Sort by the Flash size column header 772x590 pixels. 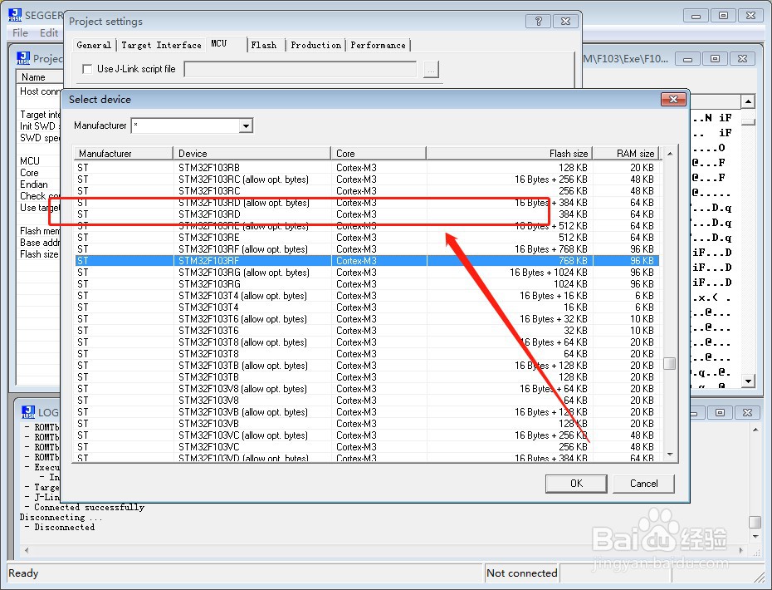tap(509, 153)
